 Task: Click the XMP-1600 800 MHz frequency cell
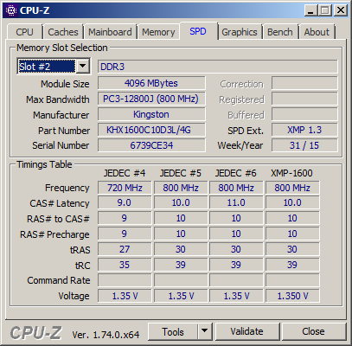click(x=292, y=188)
